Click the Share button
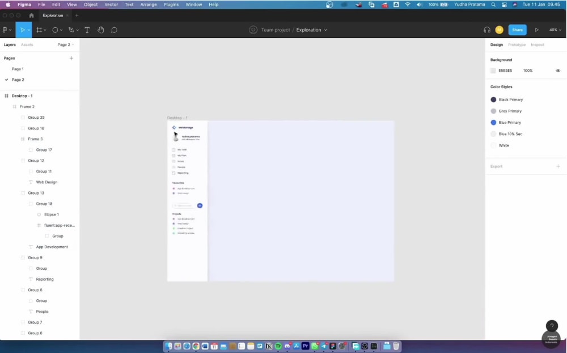 click(x=517, y=30)
